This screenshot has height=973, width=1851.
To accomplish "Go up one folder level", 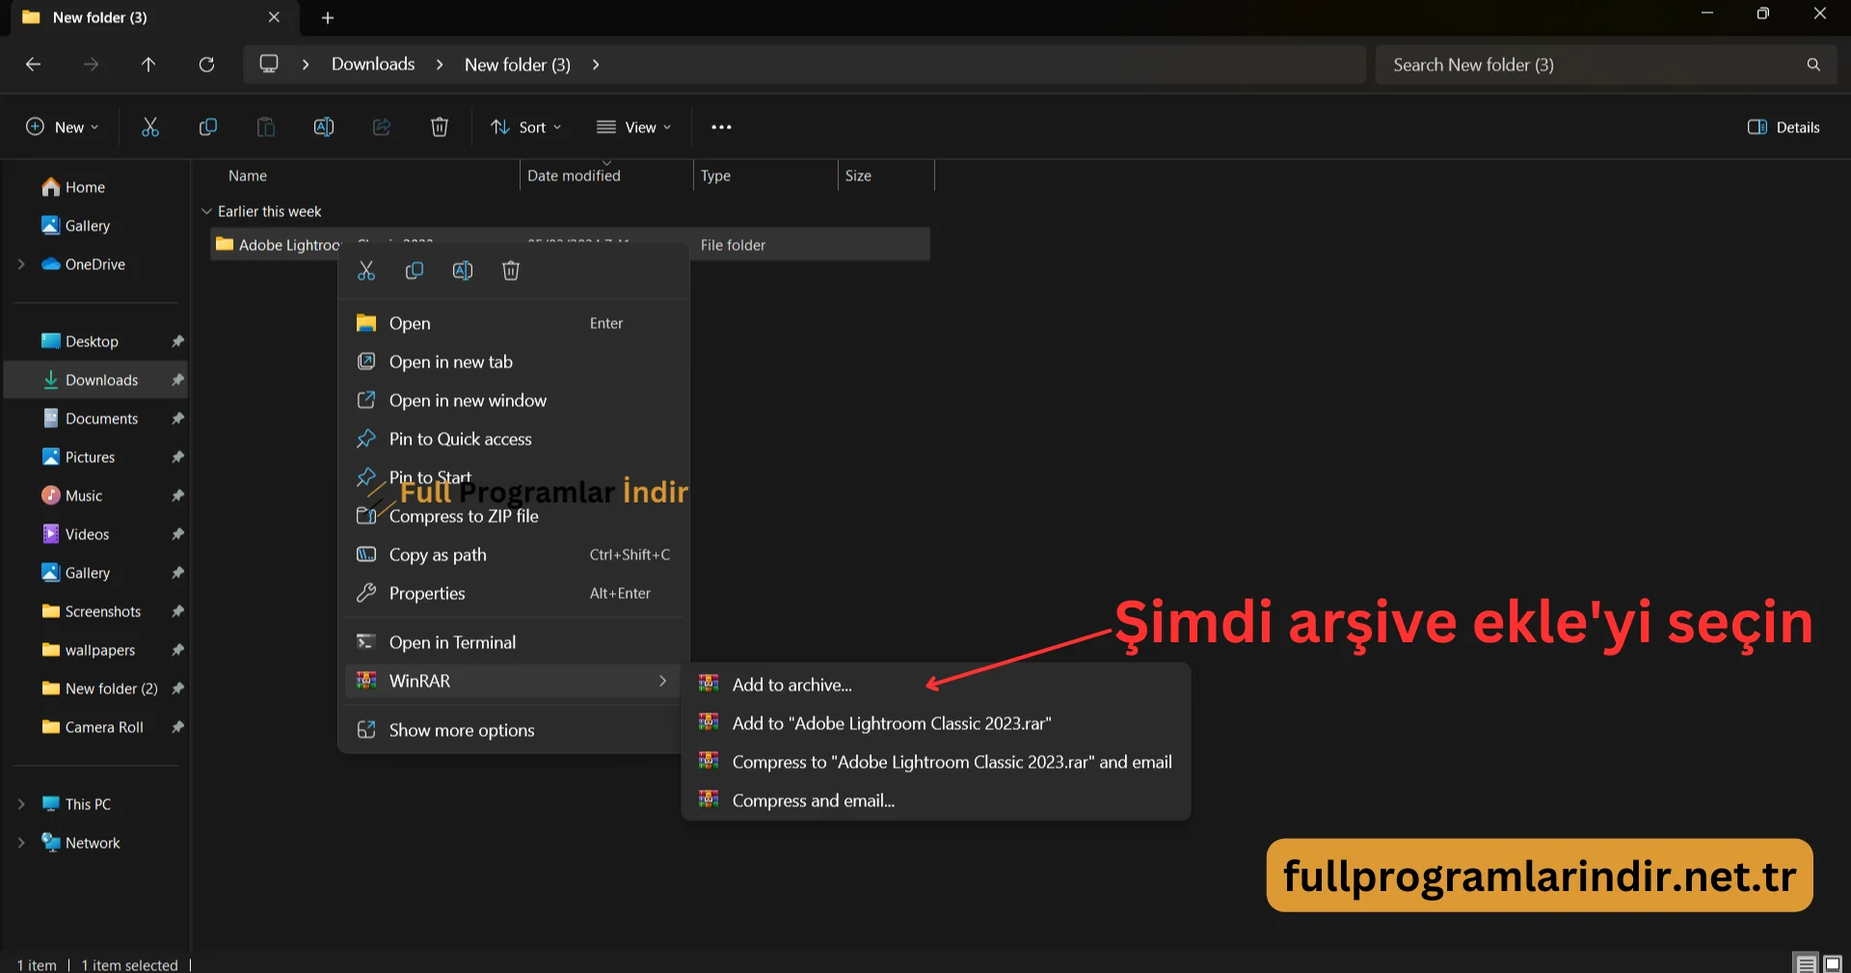I will [148, 65].
